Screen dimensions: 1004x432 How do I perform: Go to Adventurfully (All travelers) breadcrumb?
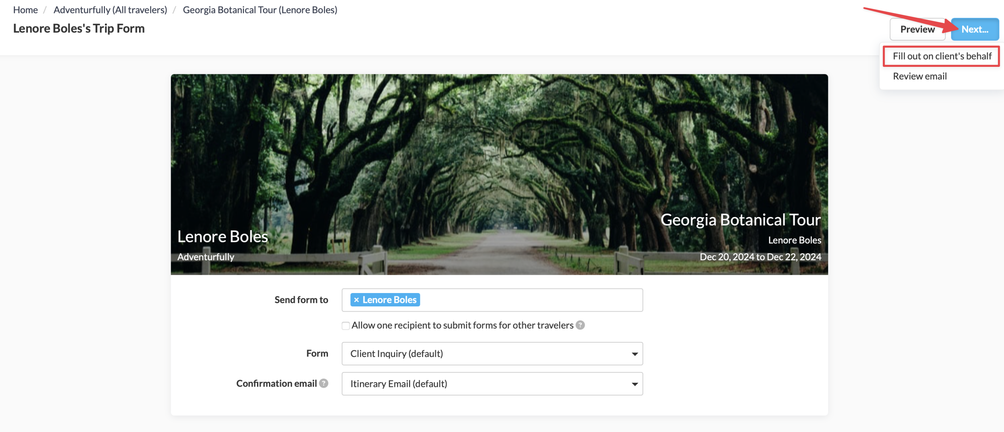[110, 10]
